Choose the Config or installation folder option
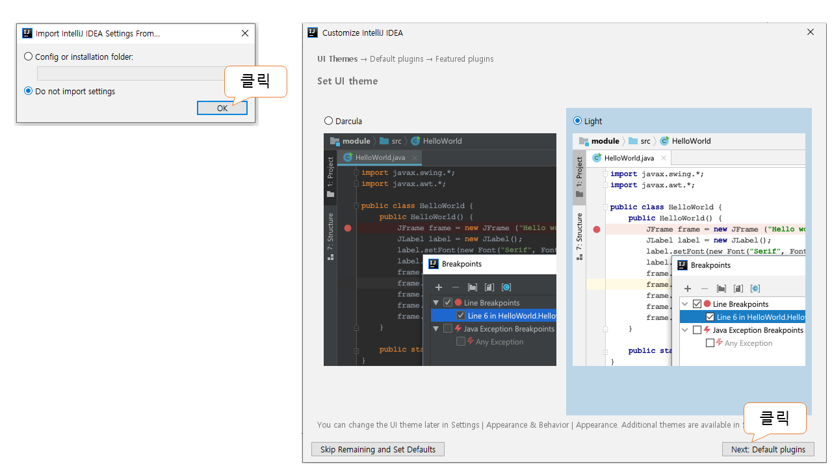This screenshot has height=468, width=832. coord(29,57)
